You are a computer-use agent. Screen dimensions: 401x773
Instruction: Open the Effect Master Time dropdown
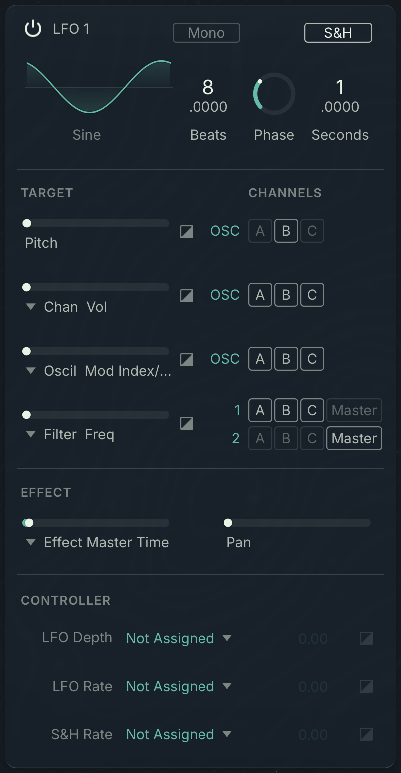point(30,542)
